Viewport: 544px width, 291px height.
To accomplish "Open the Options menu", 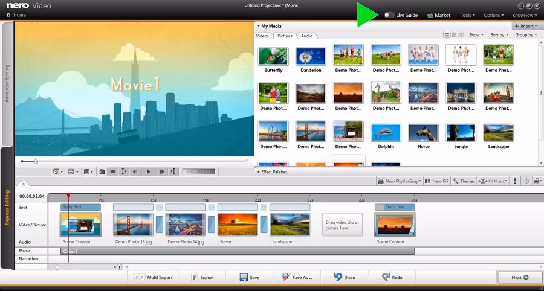I will [x=494, y=15].
